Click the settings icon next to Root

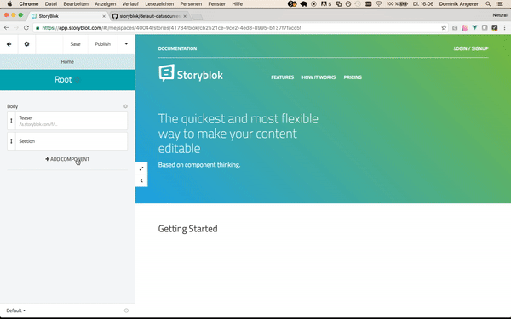(78, 80)
